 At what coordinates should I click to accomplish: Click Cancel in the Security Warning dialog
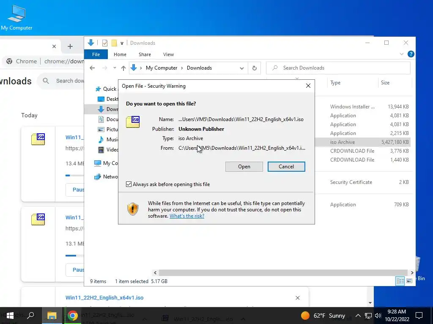(x=286, y=166)
